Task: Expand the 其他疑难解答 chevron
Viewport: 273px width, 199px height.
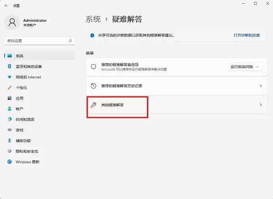Action: [x=261, y=105]
